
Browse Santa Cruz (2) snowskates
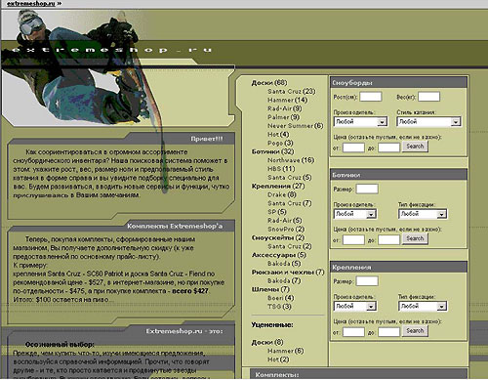(290, 246)
